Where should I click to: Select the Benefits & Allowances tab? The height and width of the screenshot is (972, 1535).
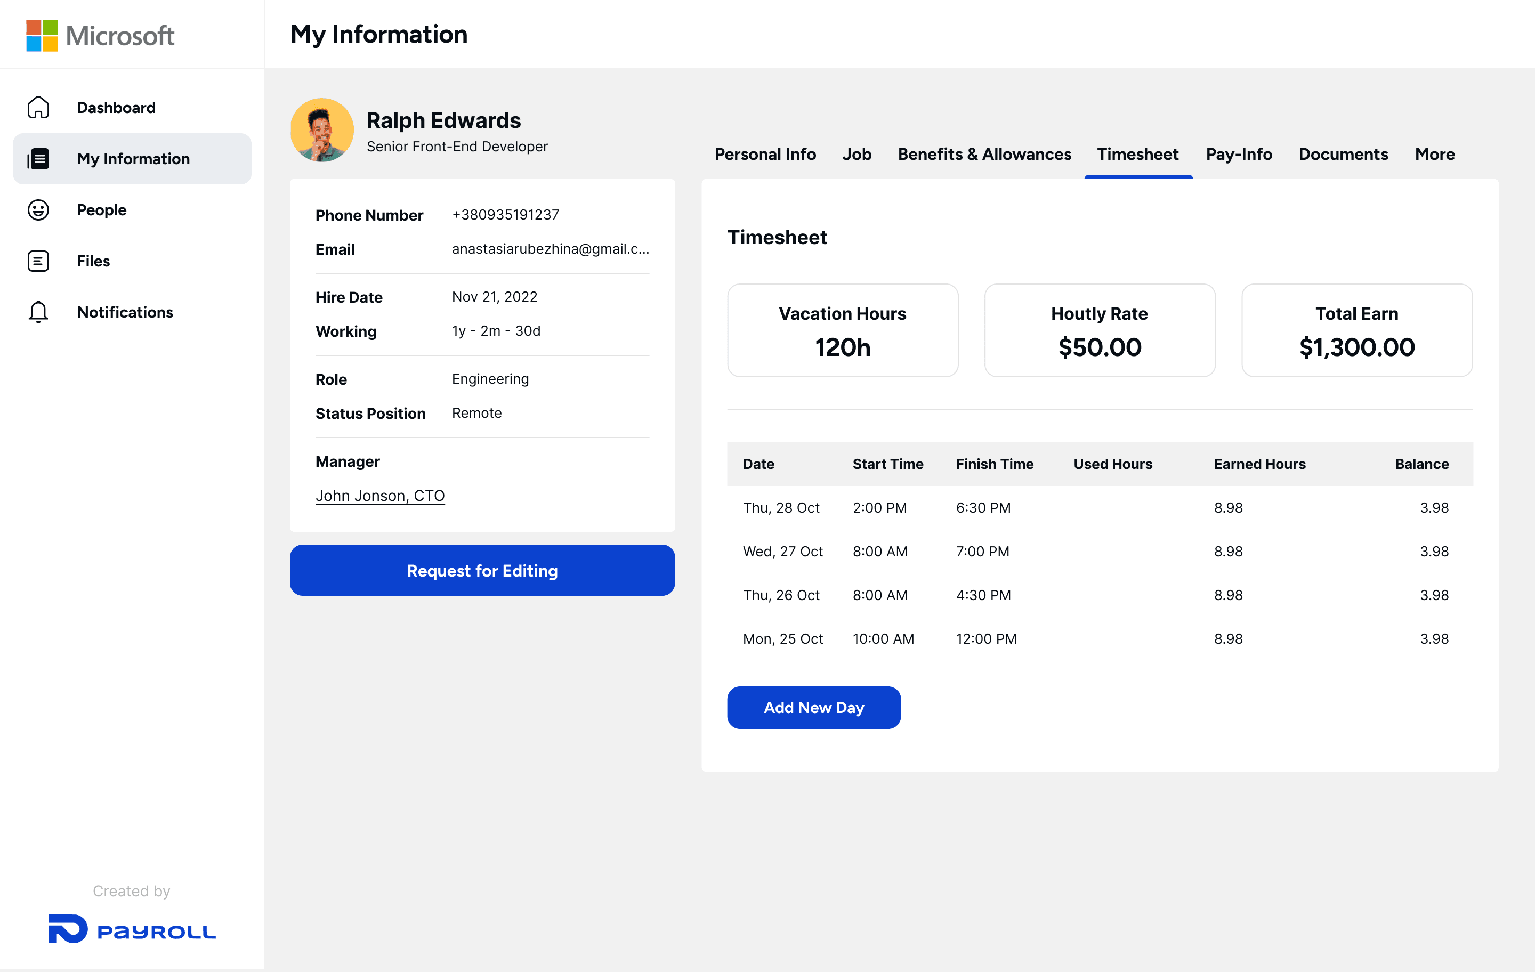coord(984,154)
